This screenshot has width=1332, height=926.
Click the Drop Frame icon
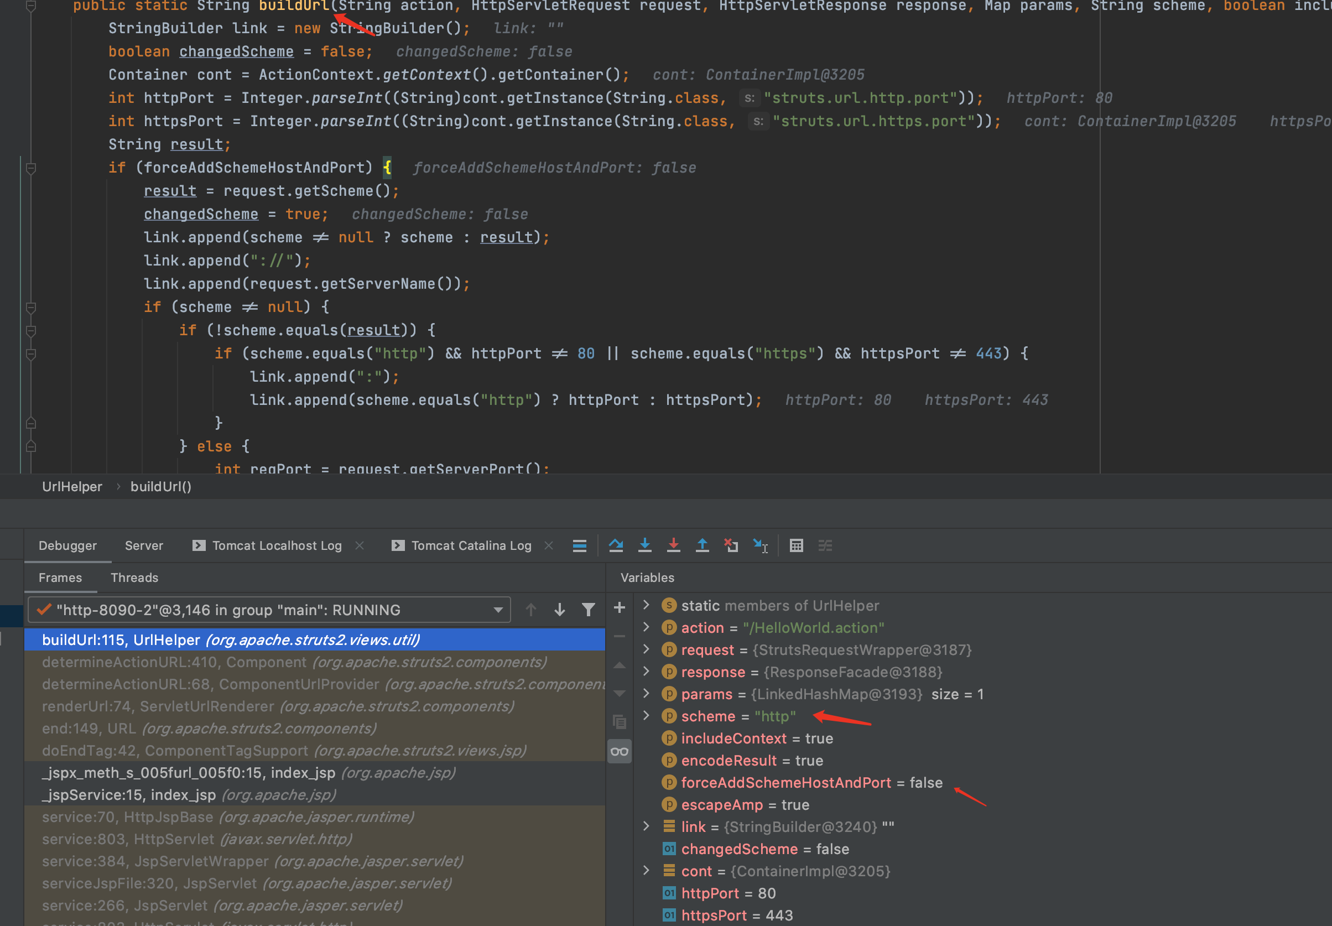[731, 545]
